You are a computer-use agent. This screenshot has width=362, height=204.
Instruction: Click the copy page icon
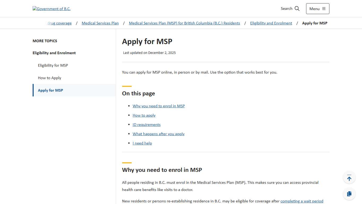point(349,194)
